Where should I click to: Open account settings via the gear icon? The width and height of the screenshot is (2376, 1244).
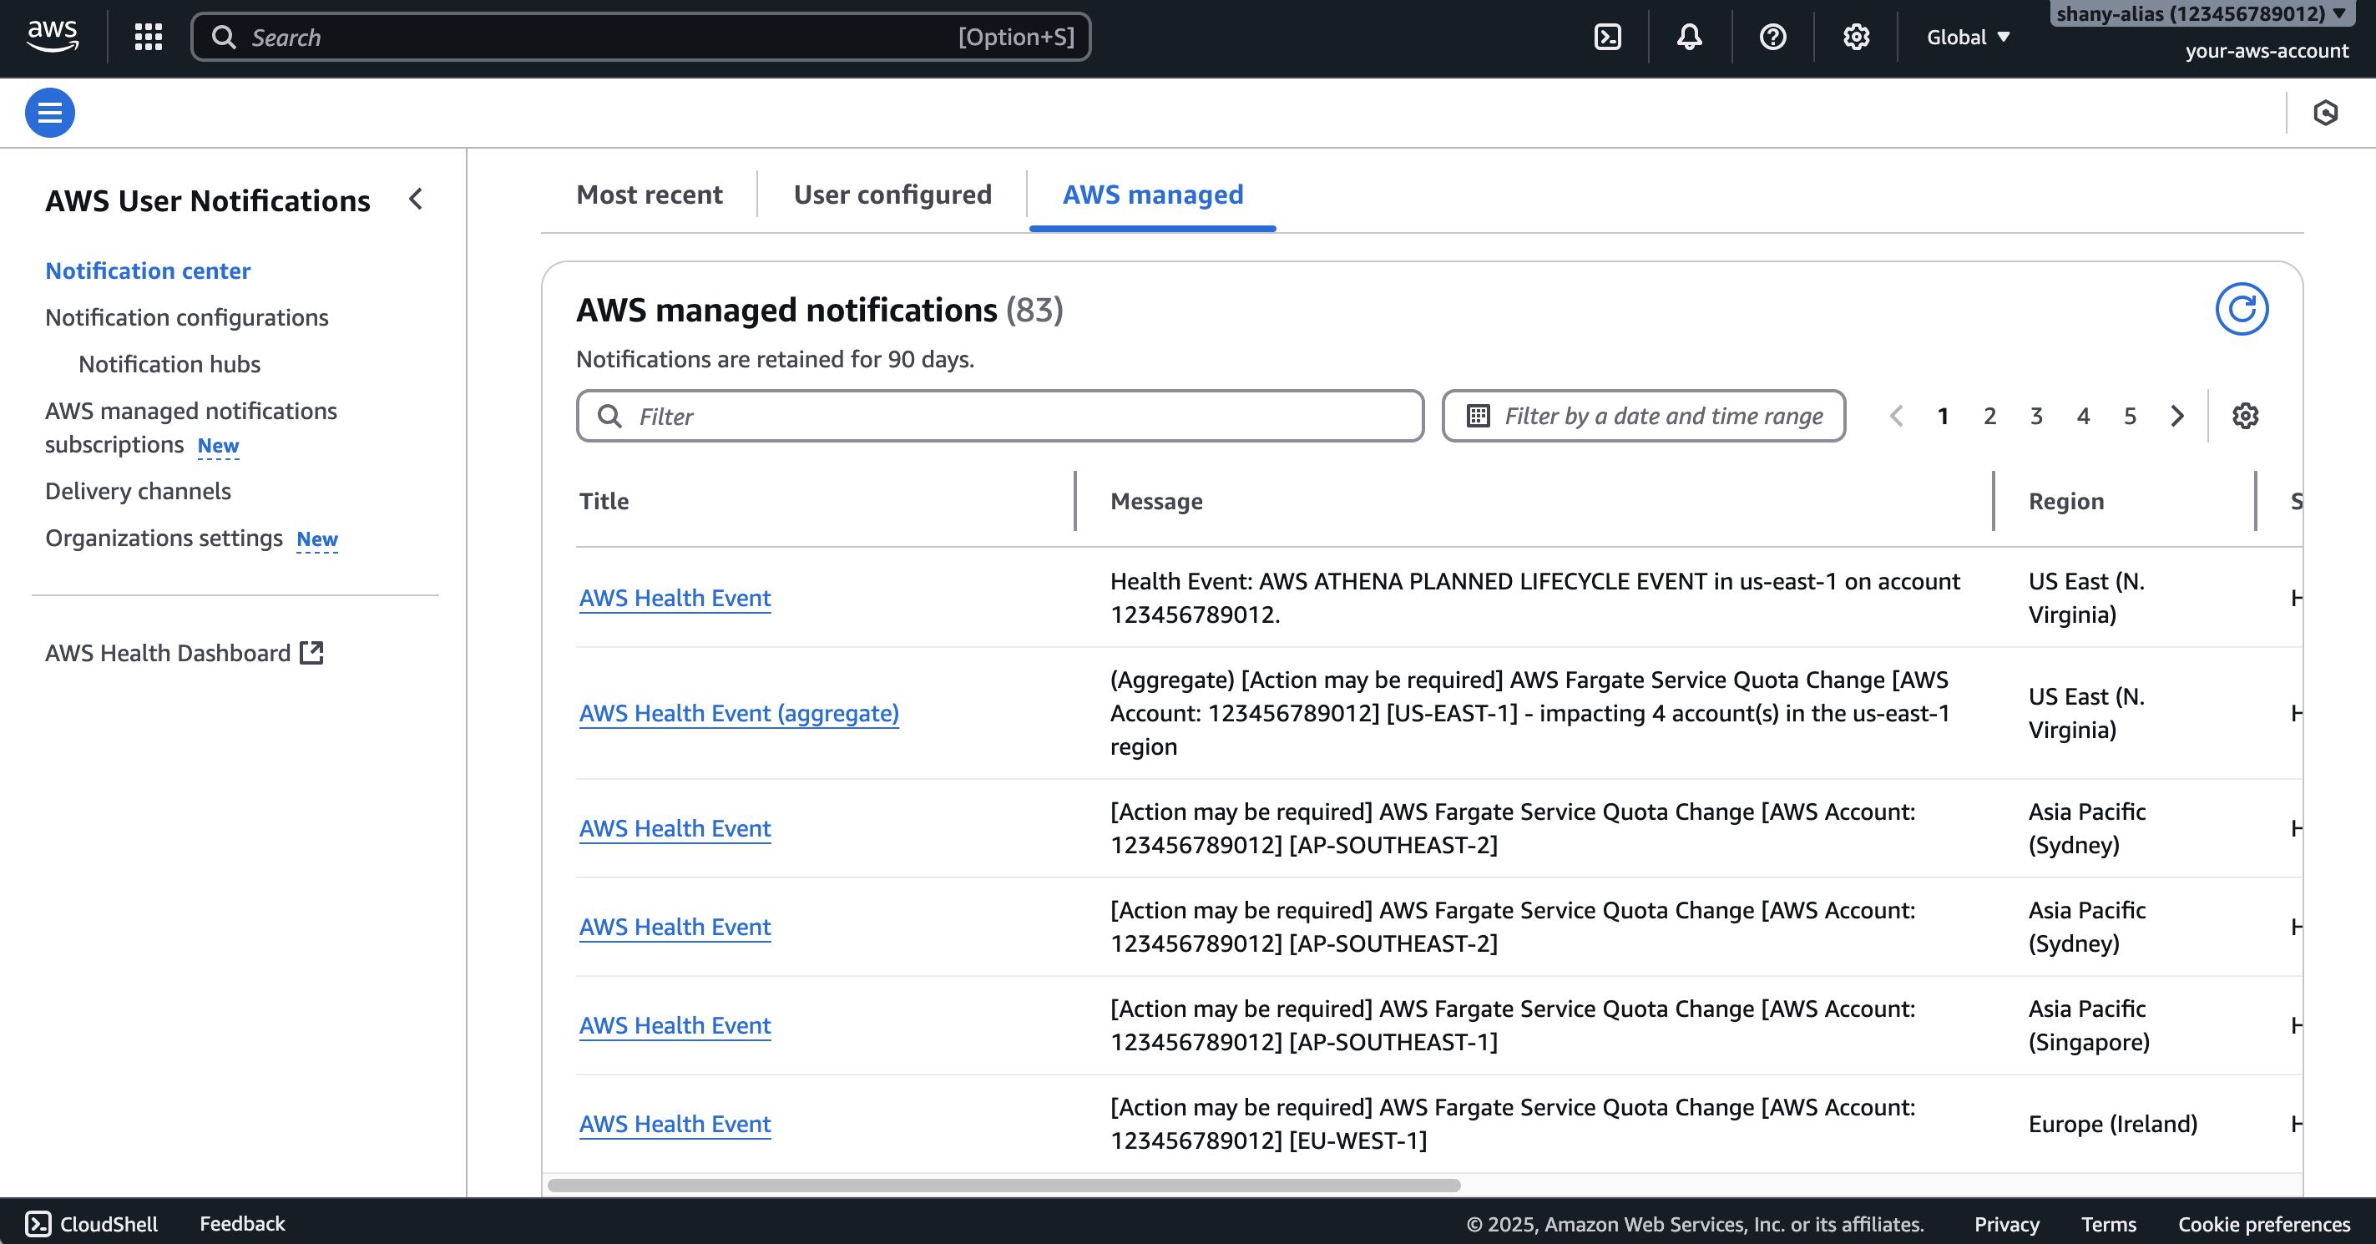(x=1855, y=37)
